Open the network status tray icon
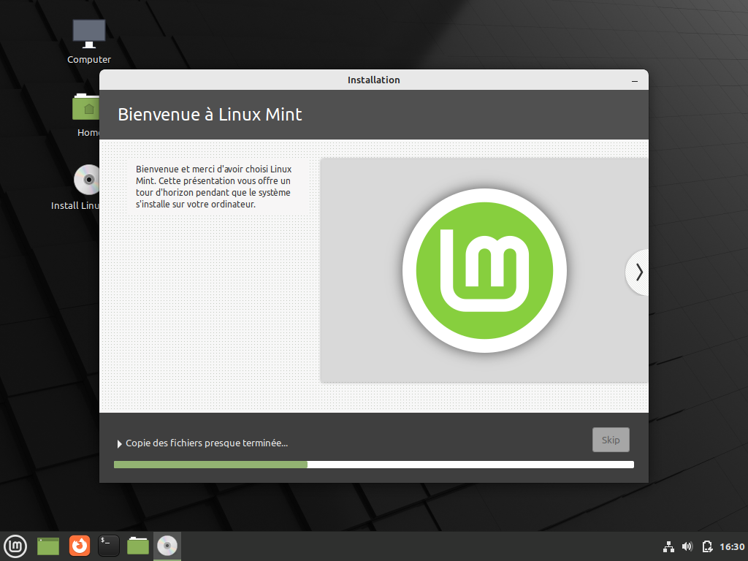The height and width of the screenshot is (561, 748). pyautogui.click(x=668, y=546)
